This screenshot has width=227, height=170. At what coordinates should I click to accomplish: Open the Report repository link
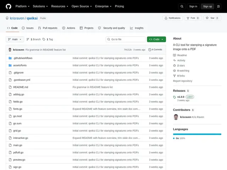click(183, 81)
